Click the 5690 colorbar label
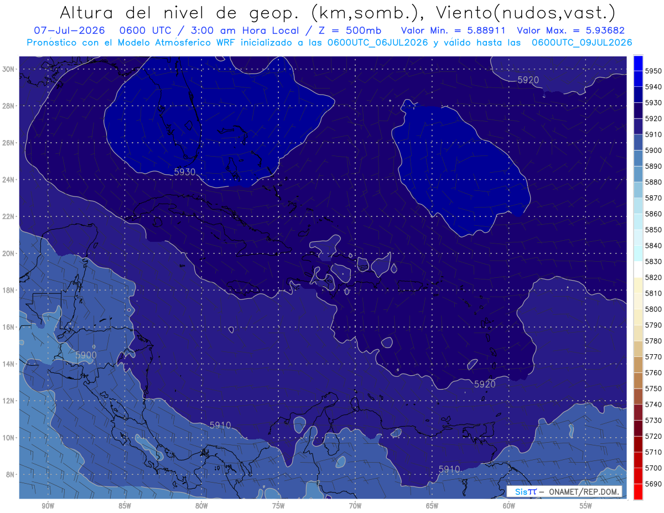The image size is (664, 513). [653, 484]
